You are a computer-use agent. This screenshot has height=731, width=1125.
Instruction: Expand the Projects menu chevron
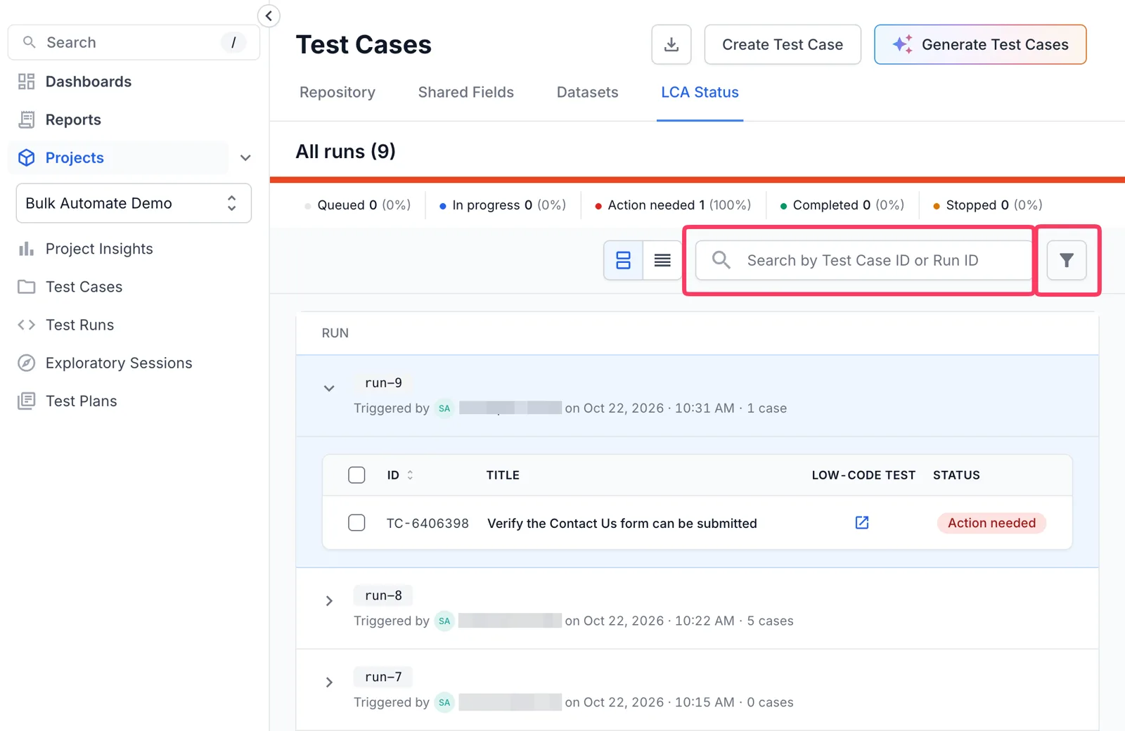(x=245, y=157)
